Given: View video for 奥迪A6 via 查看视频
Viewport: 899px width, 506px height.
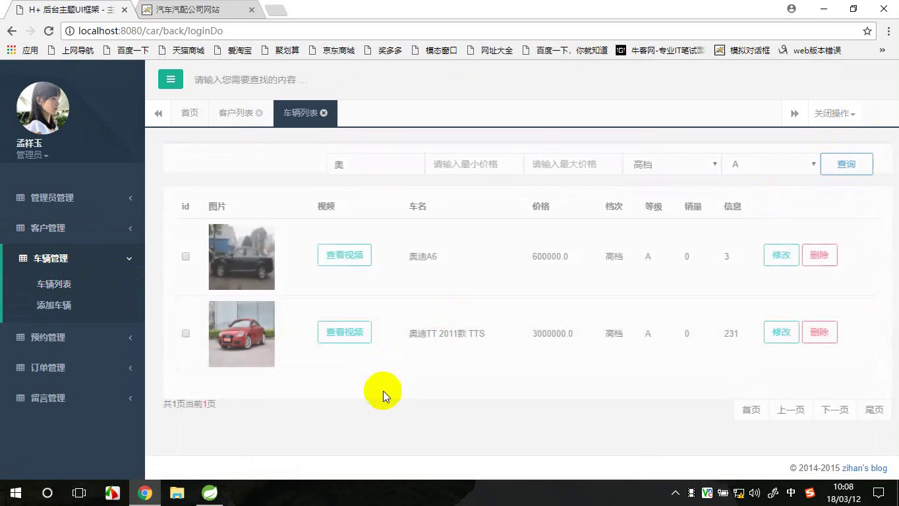Looking at the screenshot, I should click(x=345, y=255).
